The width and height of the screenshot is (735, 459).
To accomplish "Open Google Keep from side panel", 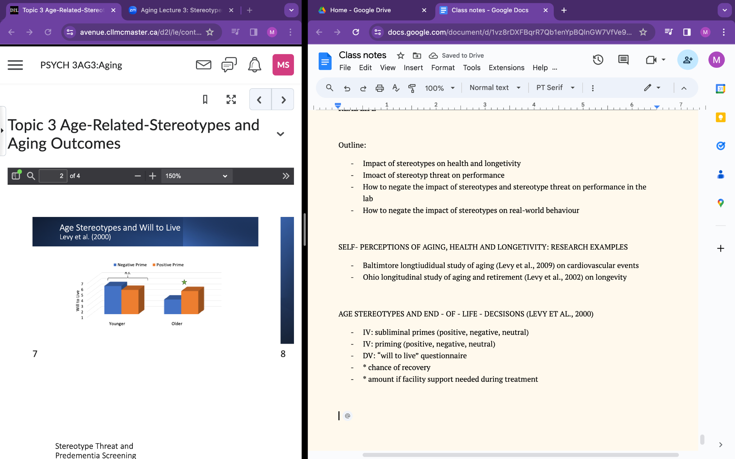I will coord(720,118).
